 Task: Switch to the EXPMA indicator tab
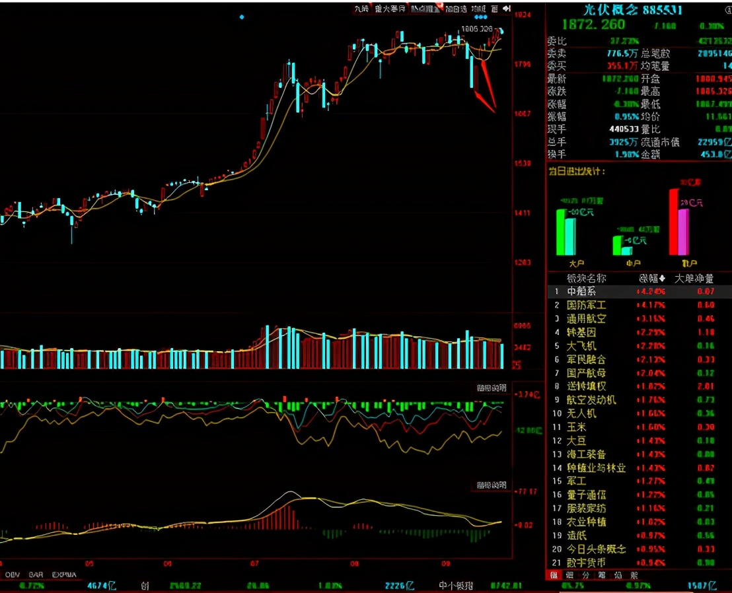64,575
